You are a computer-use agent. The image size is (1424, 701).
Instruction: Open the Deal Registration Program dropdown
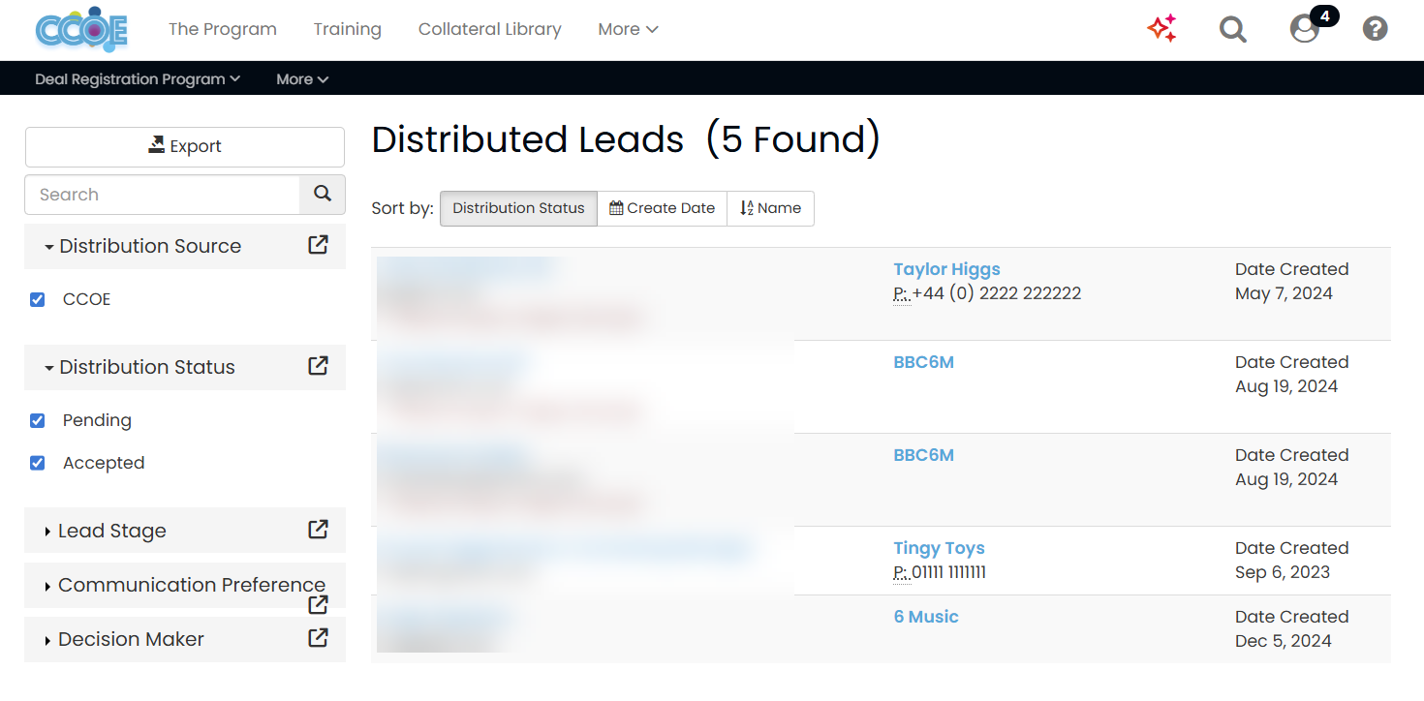click(x=138, y=79)
